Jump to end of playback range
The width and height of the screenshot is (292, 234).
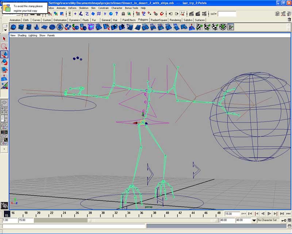[289, 213]
